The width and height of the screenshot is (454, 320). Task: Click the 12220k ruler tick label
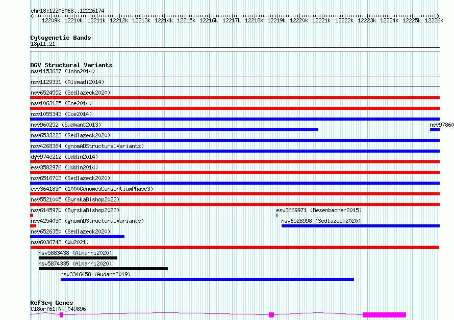pyautogui.click(x=299, y=20)
